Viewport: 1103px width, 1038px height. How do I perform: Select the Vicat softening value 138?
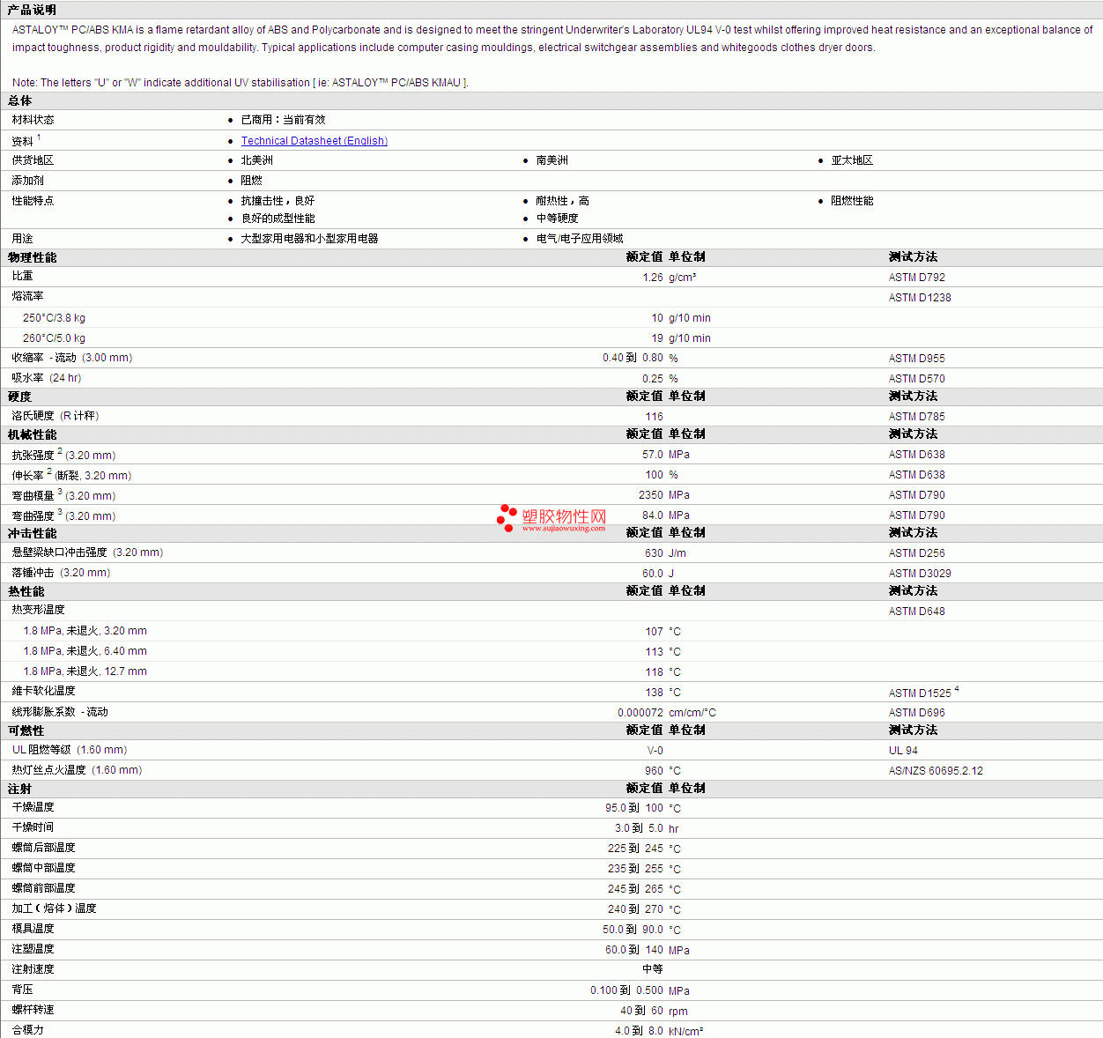[654, 693]
